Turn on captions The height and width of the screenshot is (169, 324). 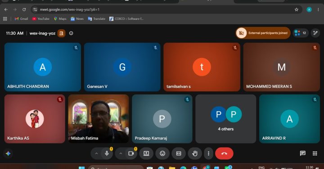(179, 154)
